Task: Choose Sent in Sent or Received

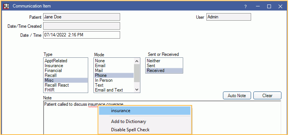Action: [x=164, y=66]
